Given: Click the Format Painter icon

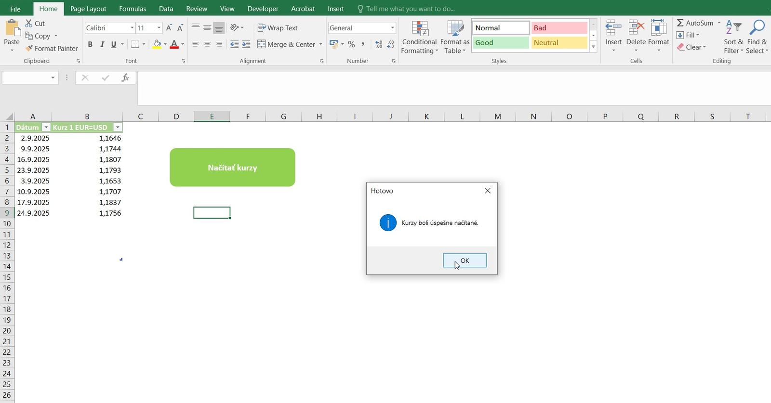Looking at the screenshot, I should point(29,48).
